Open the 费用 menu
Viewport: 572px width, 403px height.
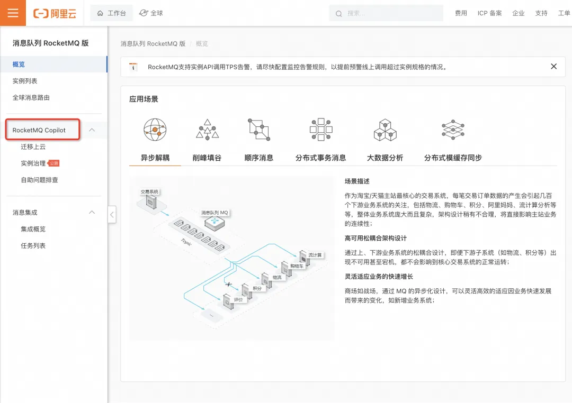pyautogui.click(x=461, y=13)
